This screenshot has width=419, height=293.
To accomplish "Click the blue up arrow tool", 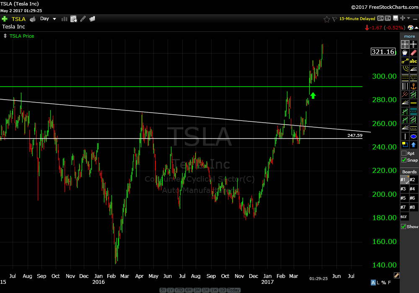I will pyautogui.click(x=414, y=145).
